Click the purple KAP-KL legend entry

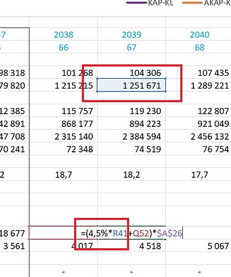150,3
